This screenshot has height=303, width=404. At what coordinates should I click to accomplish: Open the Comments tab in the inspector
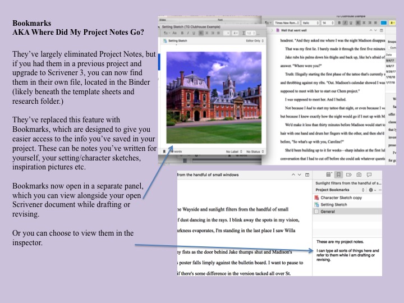coord(369,175)
